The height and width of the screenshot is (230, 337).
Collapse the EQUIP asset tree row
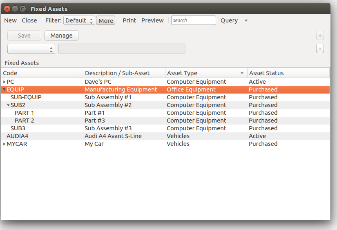coord(4,89)
